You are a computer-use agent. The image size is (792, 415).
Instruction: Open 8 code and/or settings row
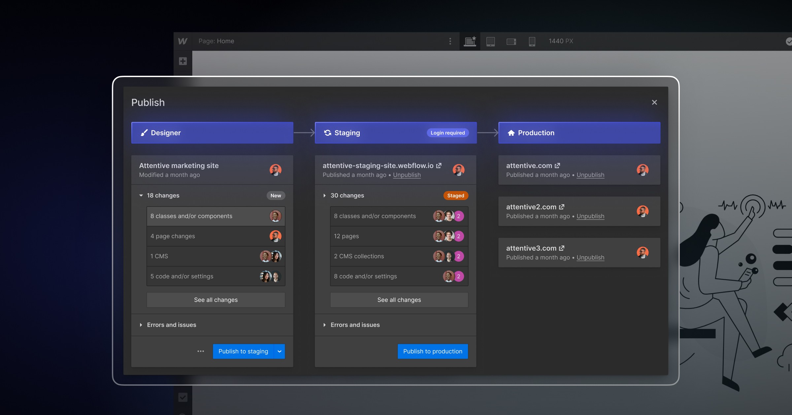(399, 276)
